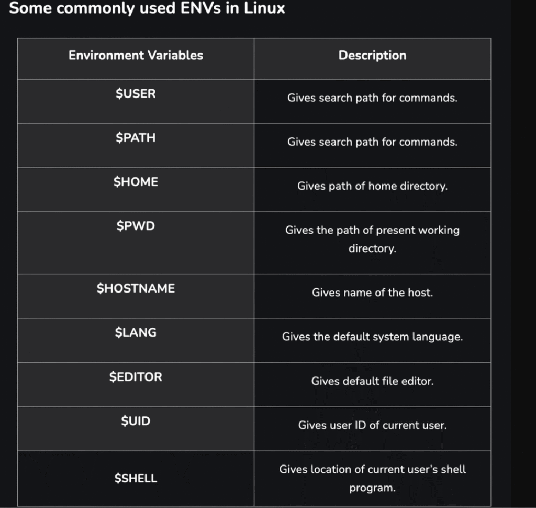Click the "Description" column header
The width and height of the screenshot is (536, 508).
(372, 56)
